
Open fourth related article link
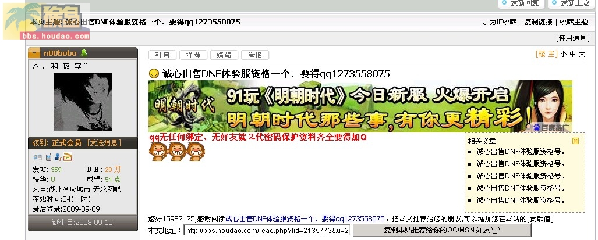(521, 188)
